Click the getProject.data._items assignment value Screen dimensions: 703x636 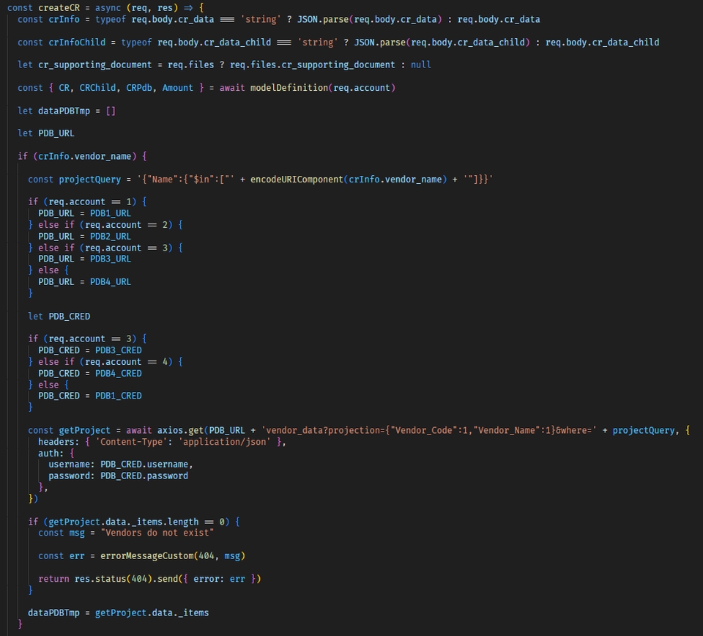click(152, 613)
